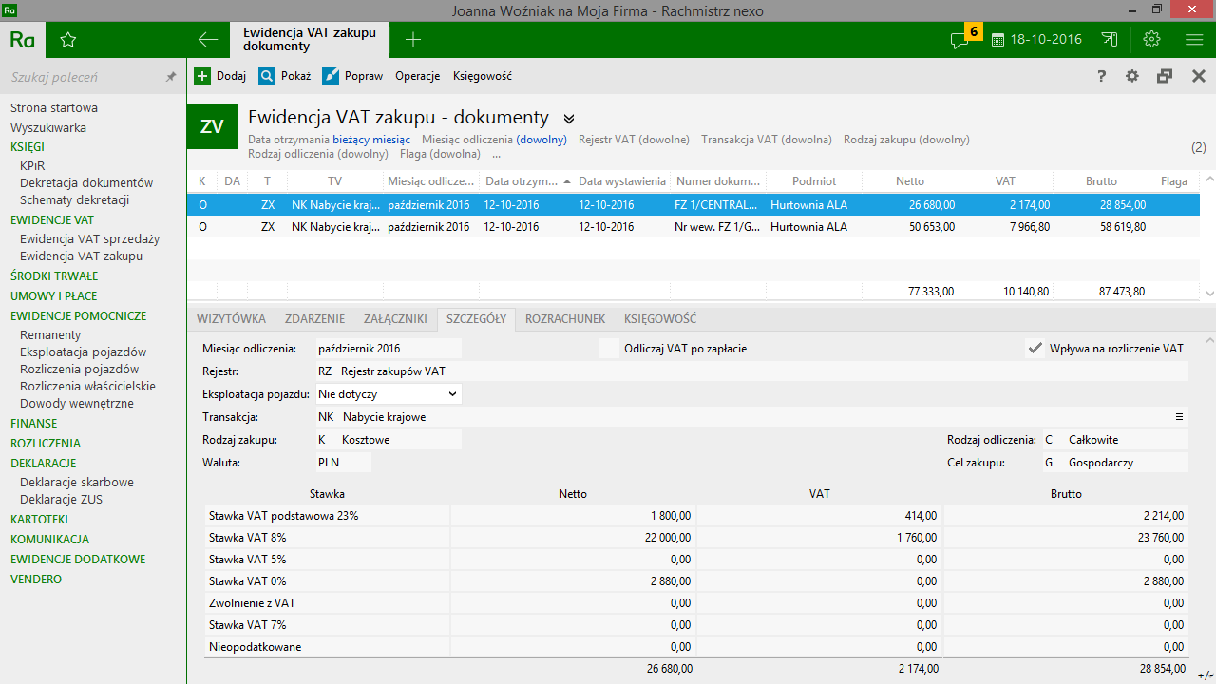Click the send-to-screen icon in header

point(1110,40)
